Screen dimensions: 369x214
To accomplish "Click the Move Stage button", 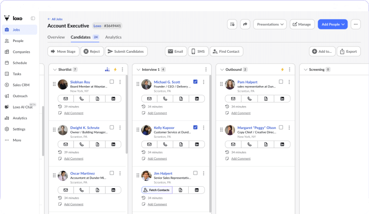I will (x=63, y=51).
